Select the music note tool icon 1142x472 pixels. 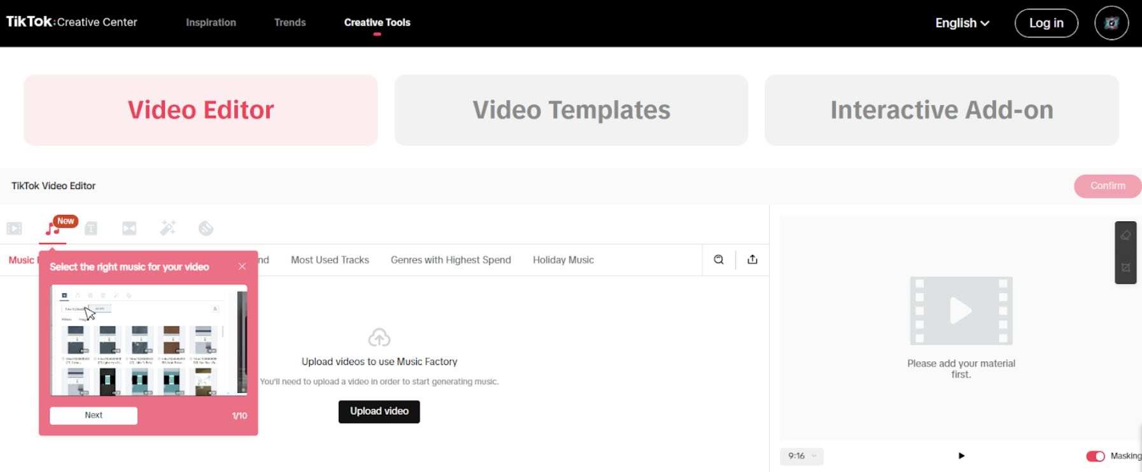[x=52, y=228]
